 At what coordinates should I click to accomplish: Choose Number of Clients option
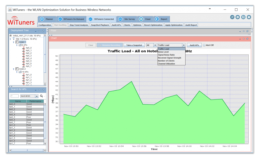coord(171,61)
